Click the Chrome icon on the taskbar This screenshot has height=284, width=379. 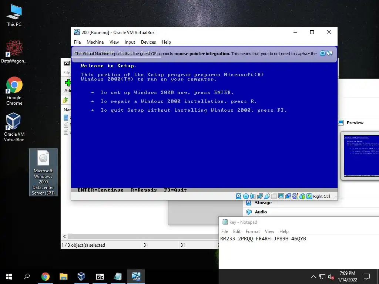[x=45, y=277]
